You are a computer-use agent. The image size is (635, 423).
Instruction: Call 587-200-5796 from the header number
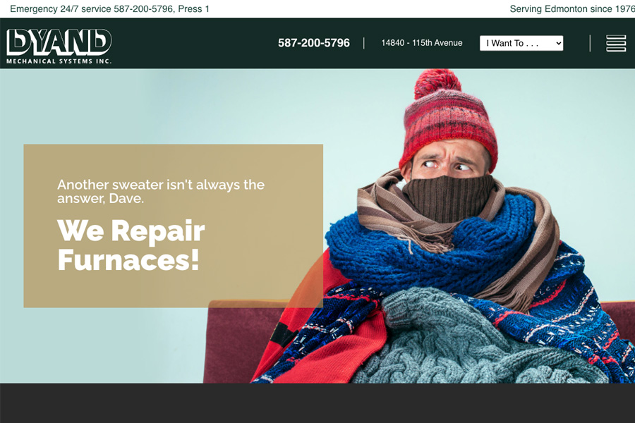click(x=314, y=43)
